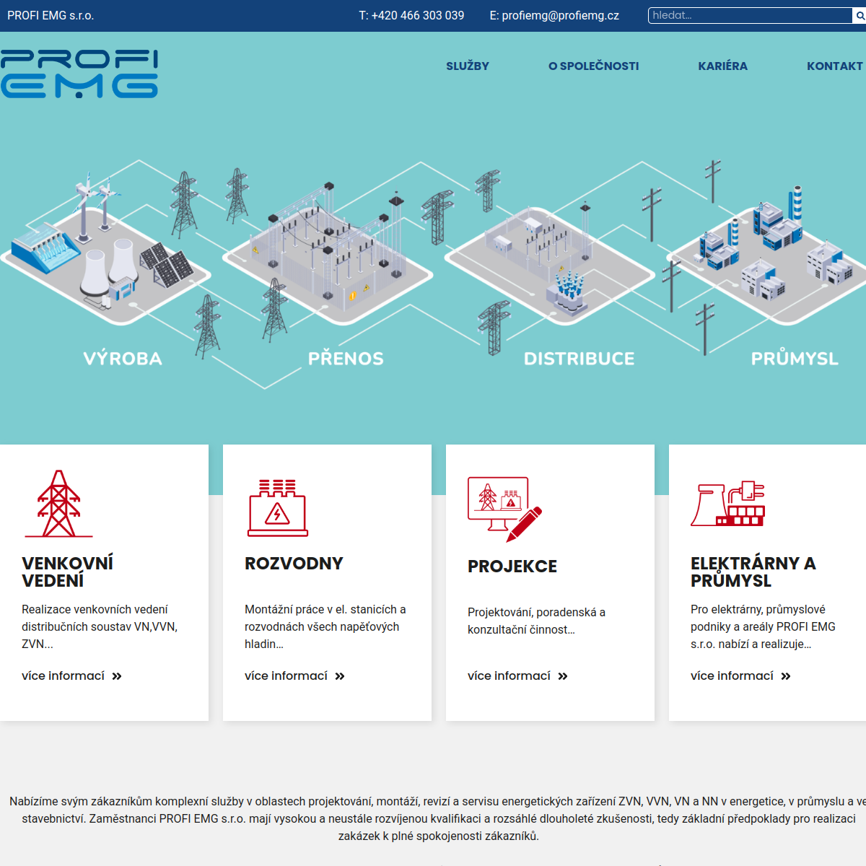Click více informací under Projekce

(x=509, y=676)
